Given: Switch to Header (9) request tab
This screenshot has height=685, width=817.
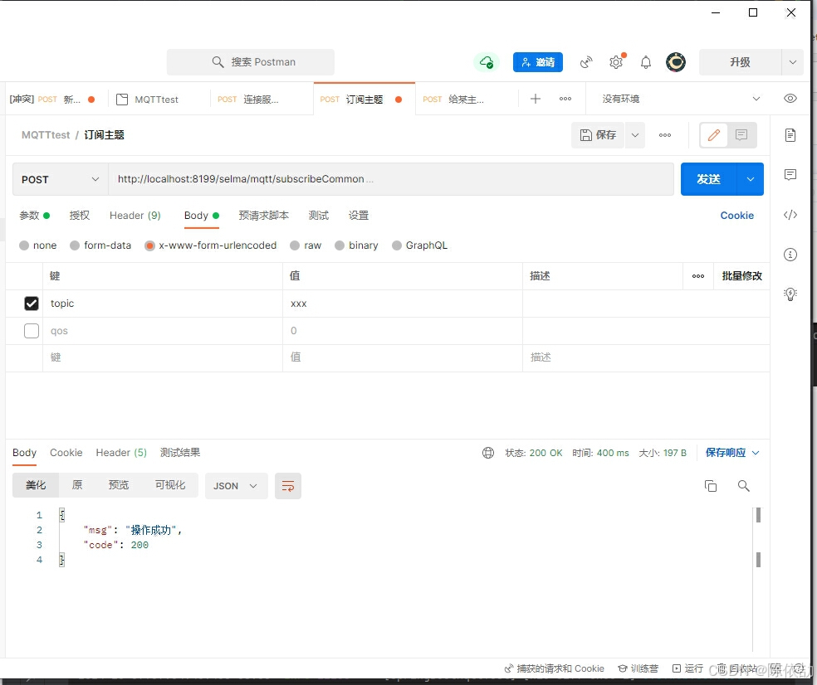Looking at the screenshot, I should [135, 216].
